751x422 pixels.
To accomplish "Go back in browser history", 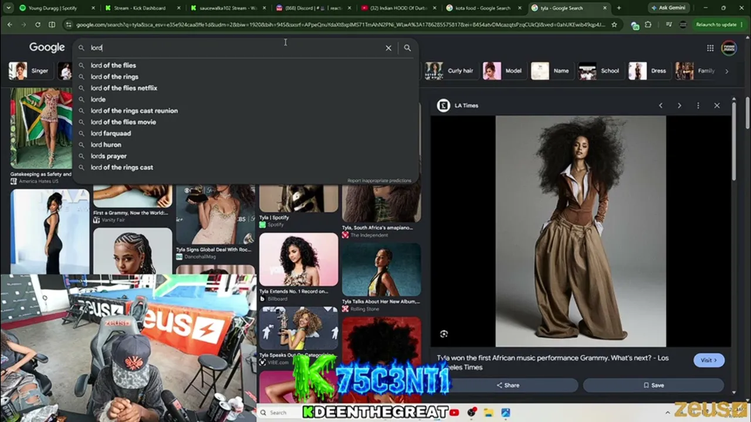I will point(10,25).
